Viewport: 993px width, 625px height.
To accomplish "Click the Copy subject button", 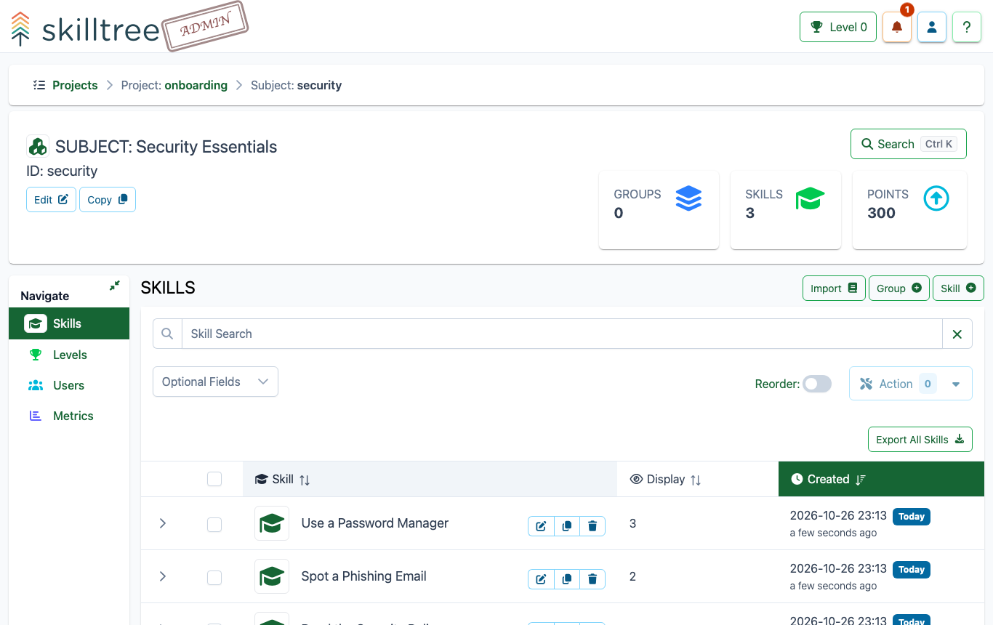I will (x=108, y=200).
